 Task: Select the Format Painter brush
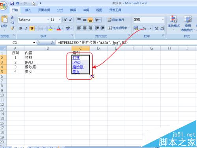click(x=12, y=28)
